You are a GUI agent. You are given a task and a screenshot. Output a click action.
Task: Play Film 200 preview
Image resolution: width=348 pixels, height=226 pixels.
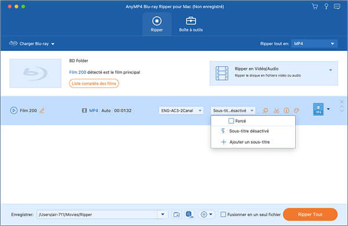coord(13,111)
